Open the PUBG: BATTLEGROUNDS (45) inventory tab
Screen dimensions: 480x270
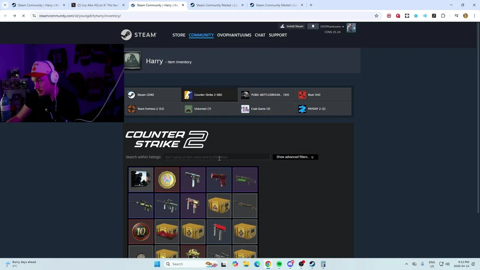point(267,94)
